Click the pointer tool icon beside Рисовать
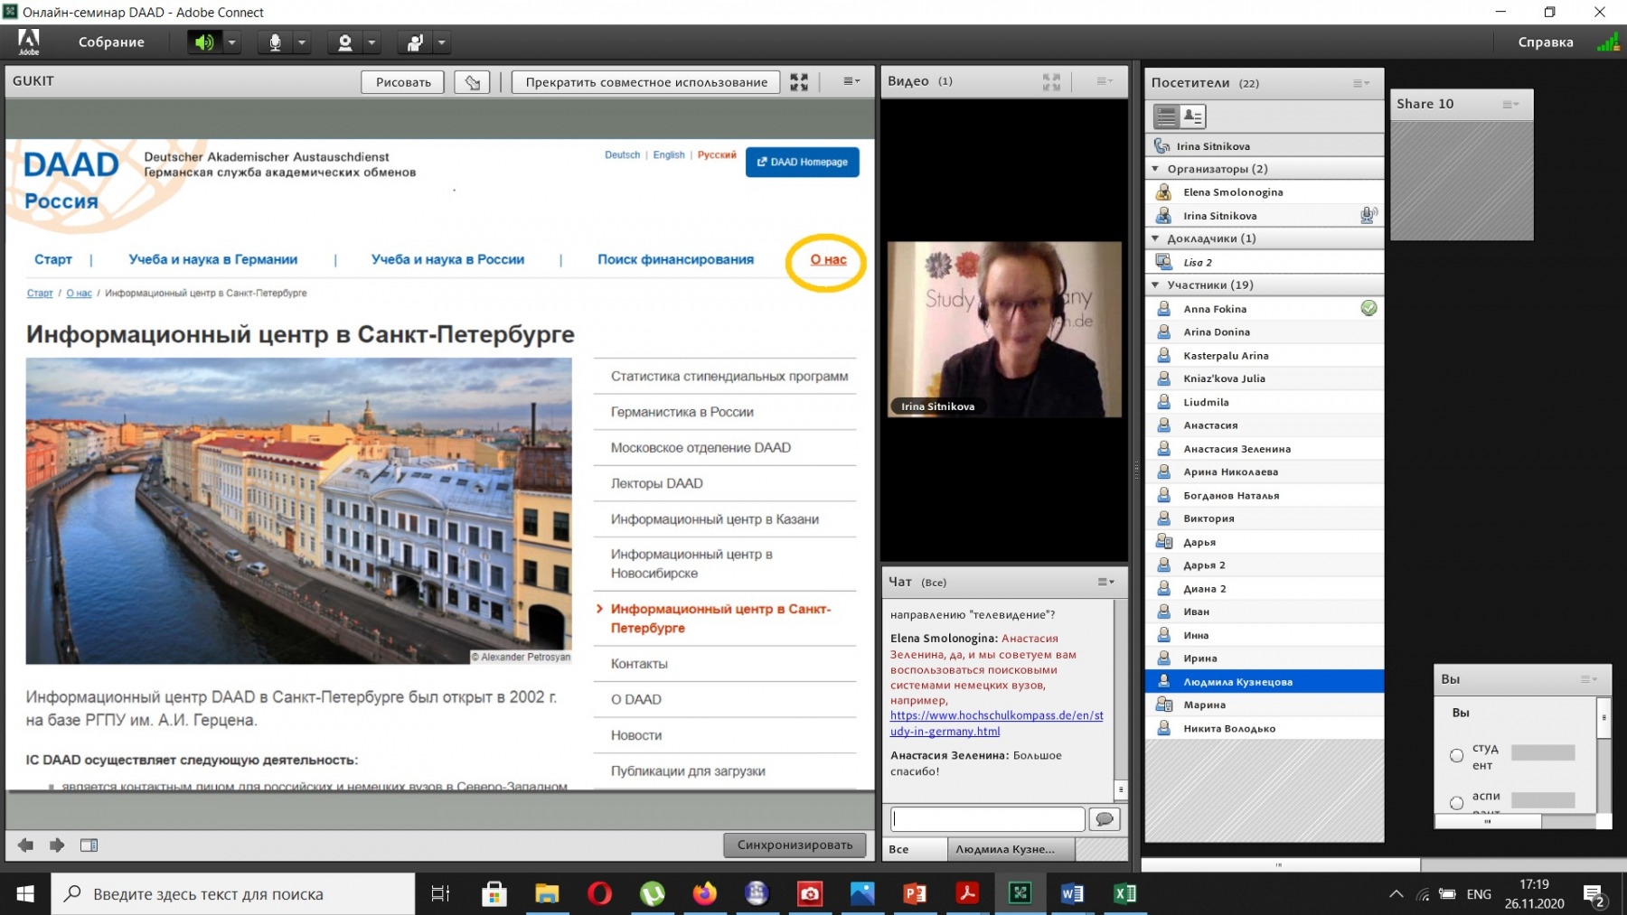This screenshot has height=915, width=1627. (x=473, y=82)
